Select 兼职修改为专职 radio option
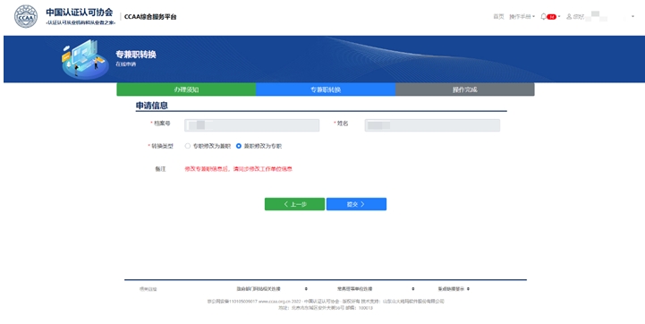645x324 pixels. coord(239,146)
